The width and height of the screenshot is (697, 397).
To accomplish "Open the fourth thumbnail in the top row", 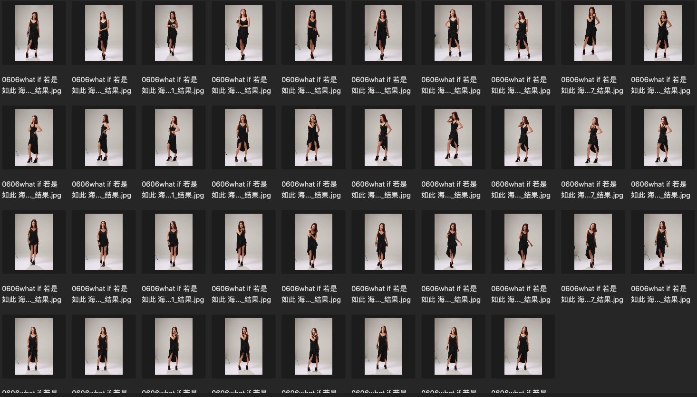I will [243, 33].
